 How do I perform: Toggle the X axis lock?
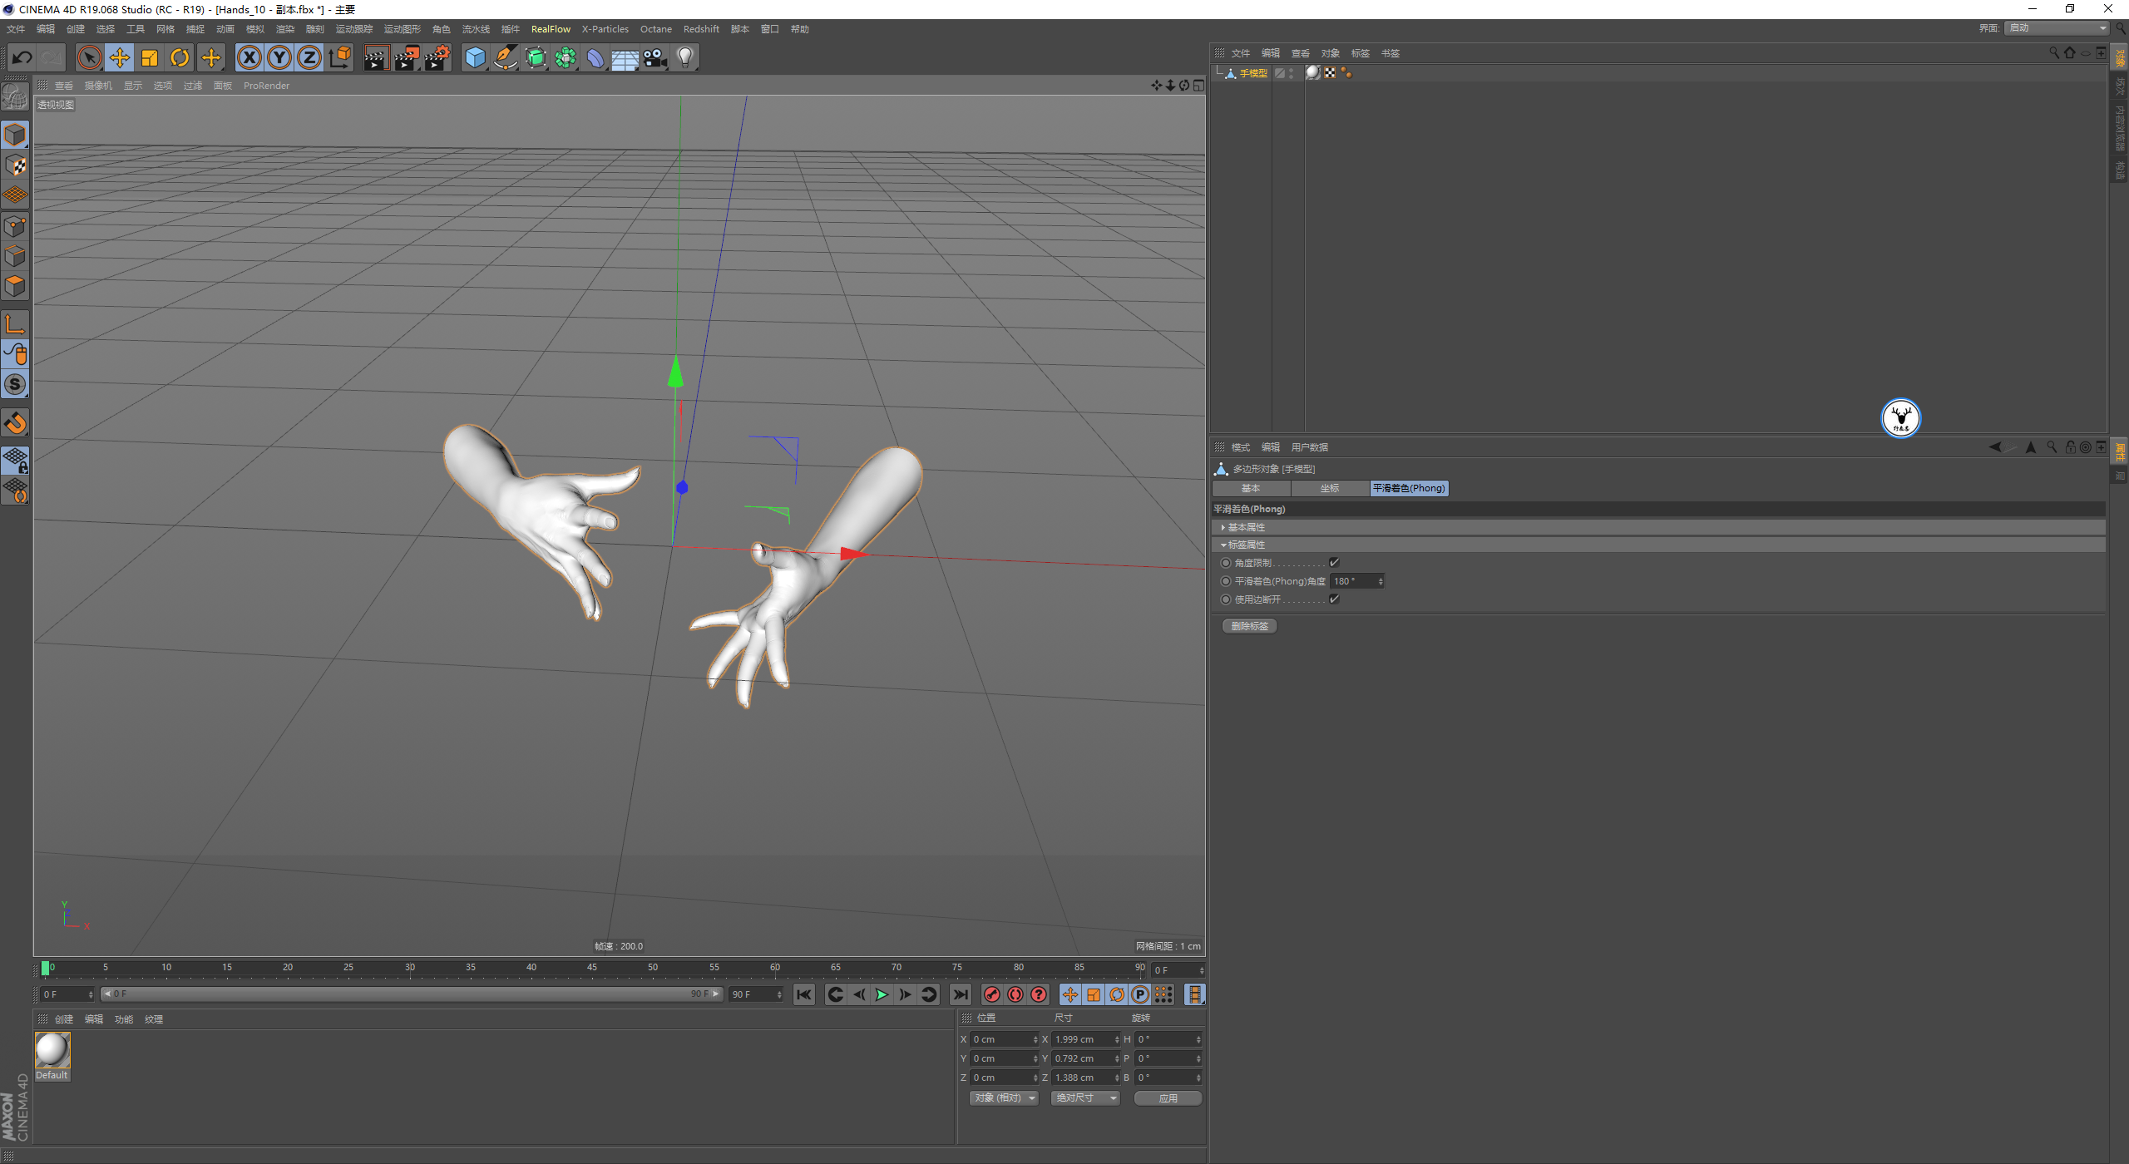coord(249,57)
